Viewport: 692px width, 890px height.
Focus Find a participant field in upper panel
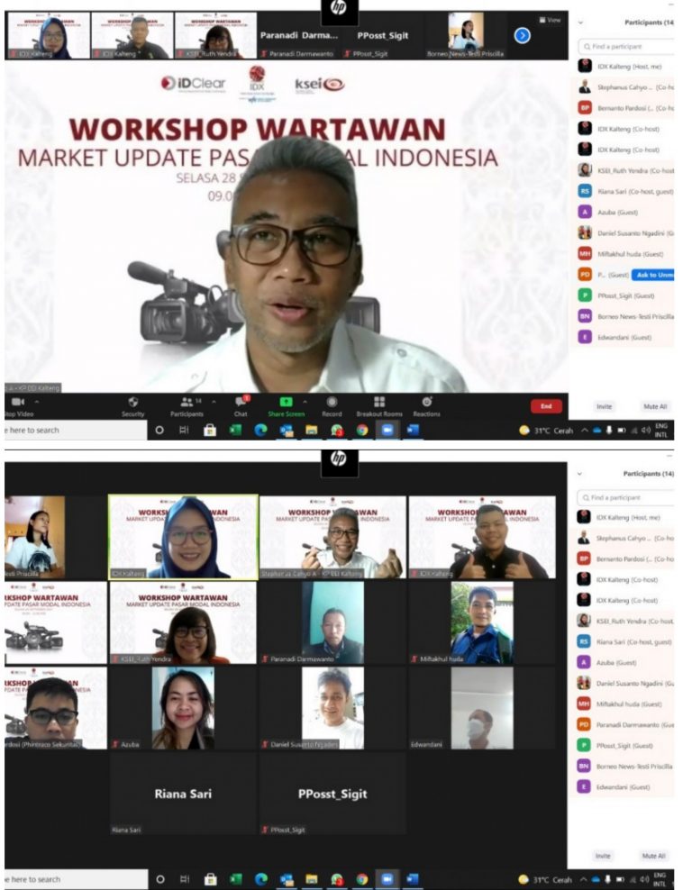626,47
